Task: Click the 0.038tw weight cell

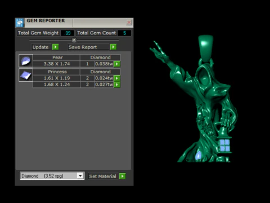Action: pyautogui.click(x=104, y=64)
